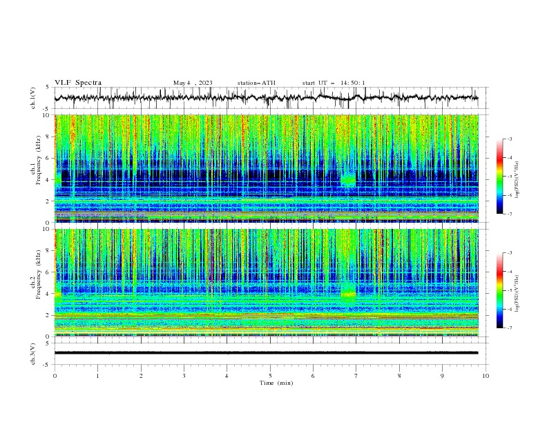This screenshot has width=547, height=422.
Task: Click the ch.2 "Frequency (kHz)" axis label
Action: (39, 274)
